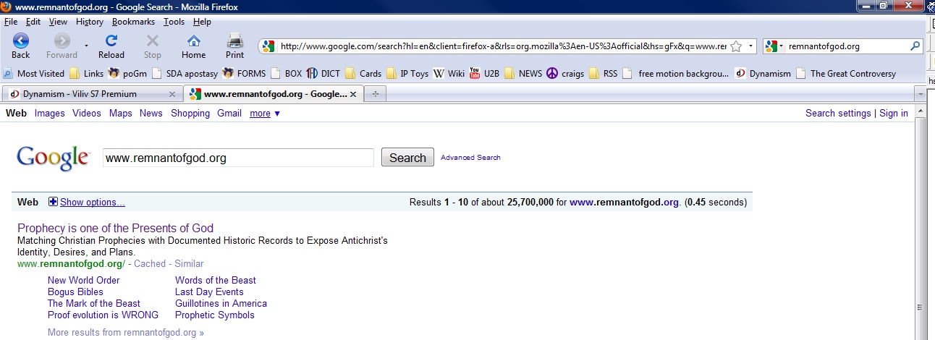The image size is (935, 340).
Task: Open the Cached version link
Action: click(x=150, y=264)
